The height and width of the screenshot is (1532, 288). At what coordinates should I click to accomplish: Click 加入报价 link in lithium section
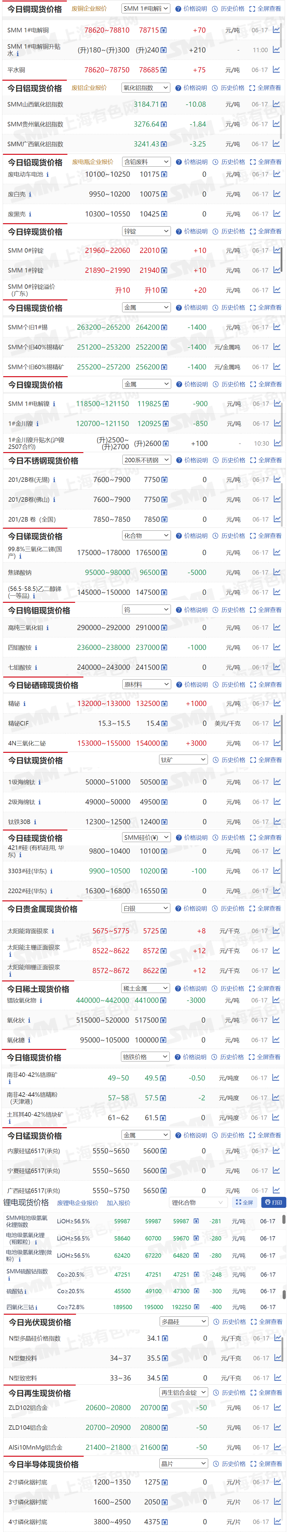point(118,1203)
